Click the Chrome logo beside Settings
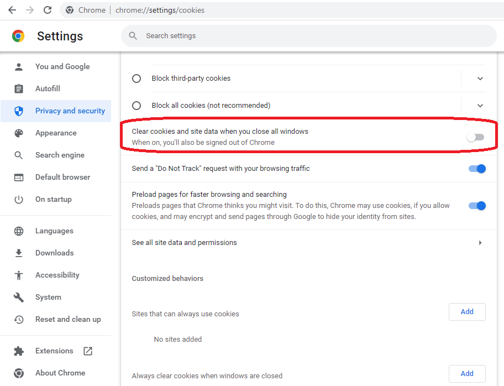This screenshot has height=386, width=504. [x=18, y=36]
